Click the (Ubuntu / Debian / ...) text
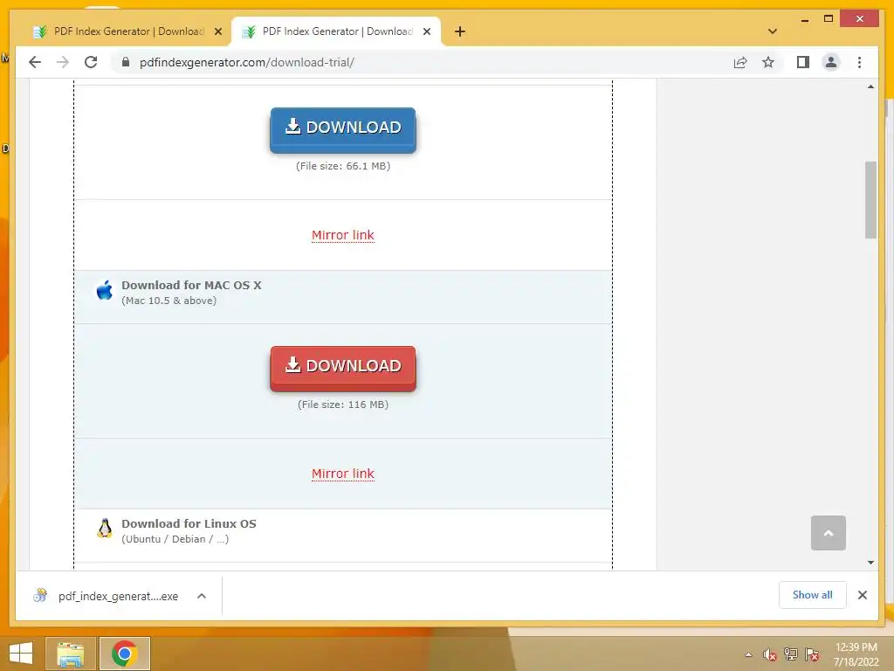 click(x=175, y=539)
